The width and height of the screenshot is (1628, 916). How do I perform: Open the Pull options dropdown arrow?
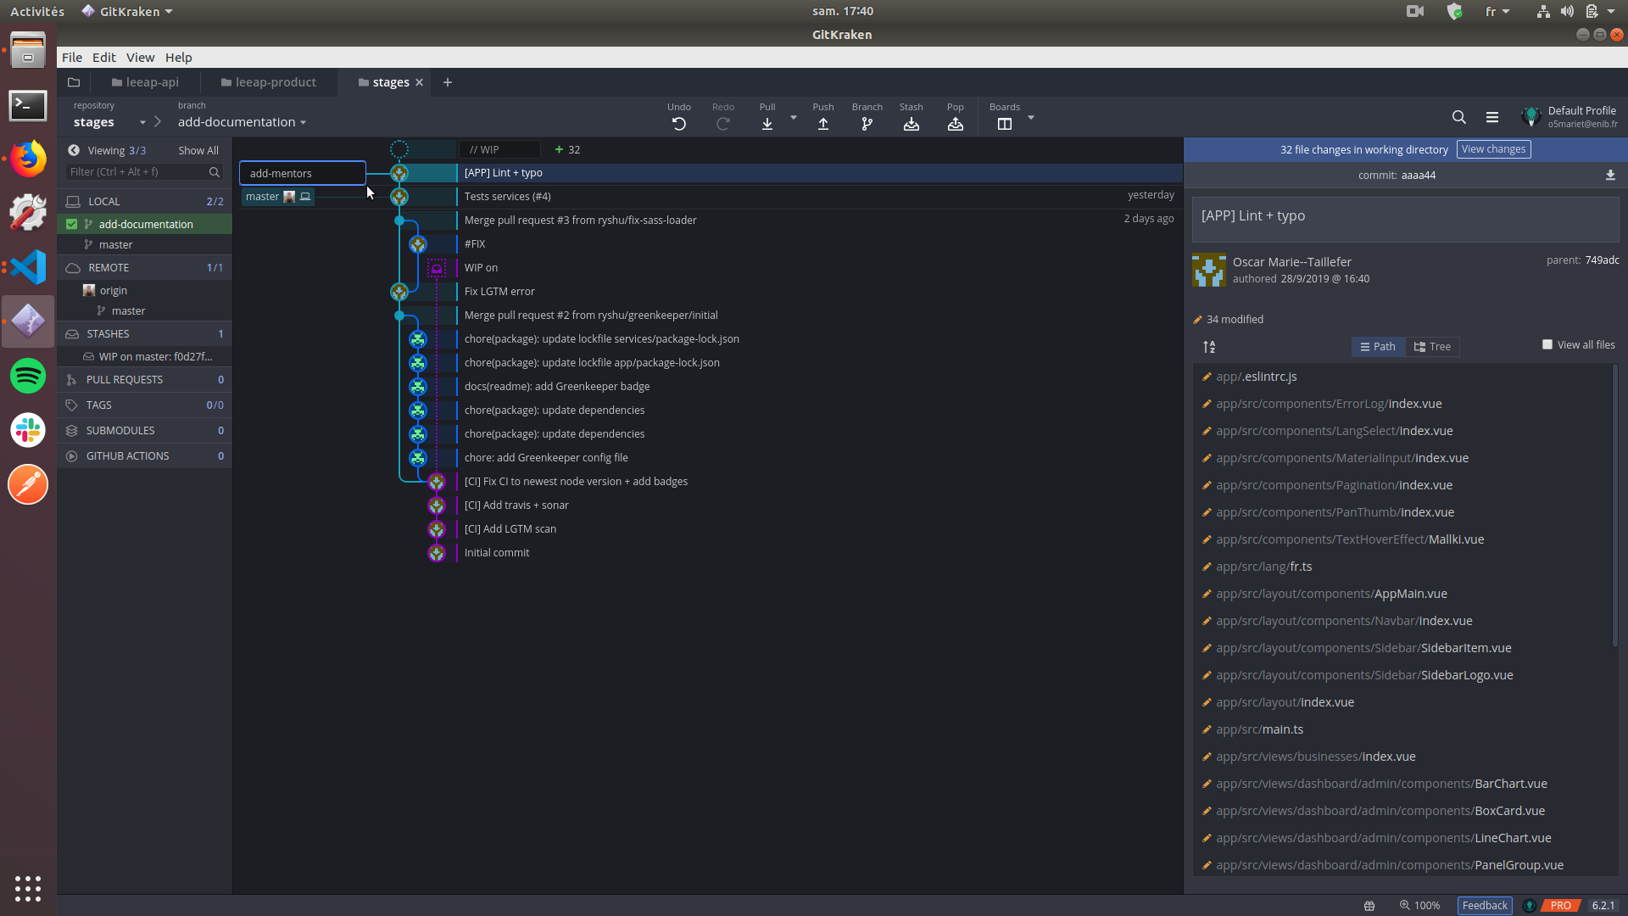point(794,117)
